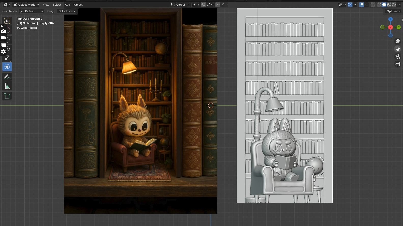Pick the Add Cube tool

7,96
